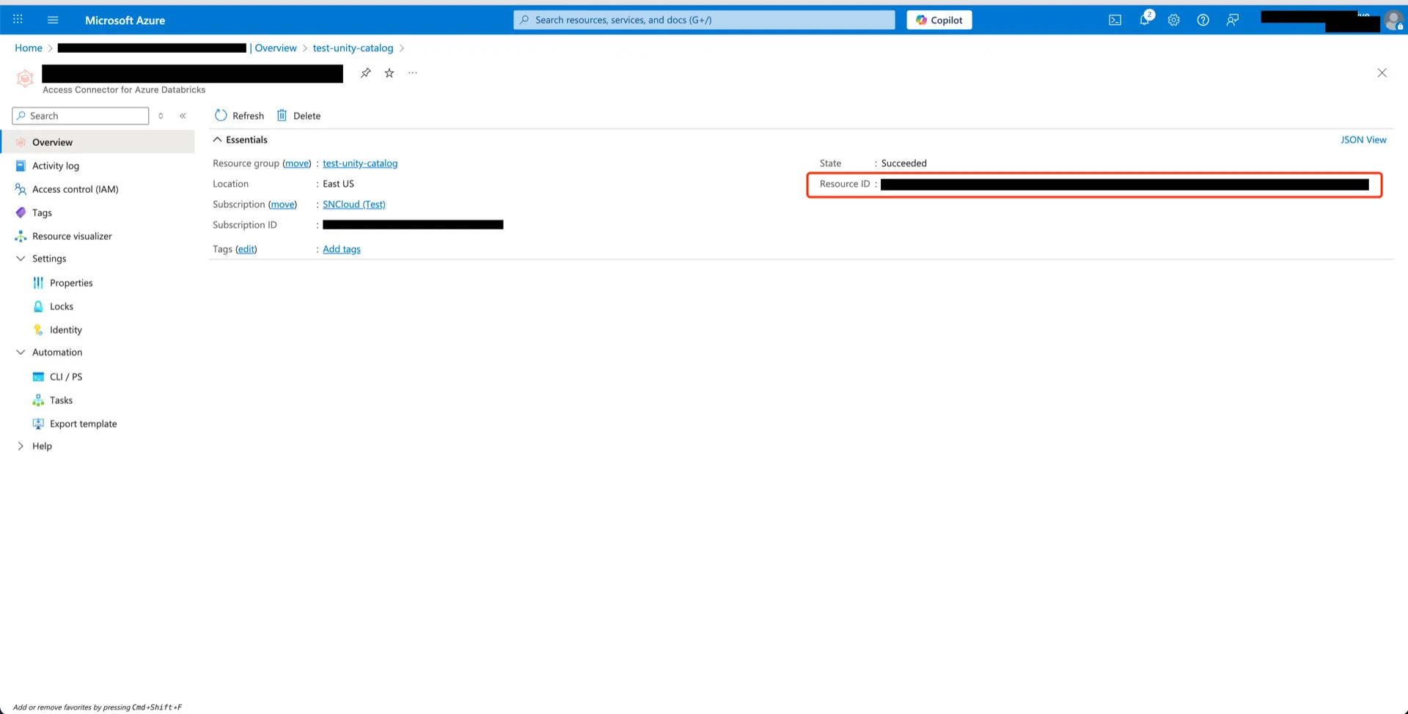This screenshot has width=1408, height=714.
Task: Open the notifications bell
Action: click(x=1145, y=19)
